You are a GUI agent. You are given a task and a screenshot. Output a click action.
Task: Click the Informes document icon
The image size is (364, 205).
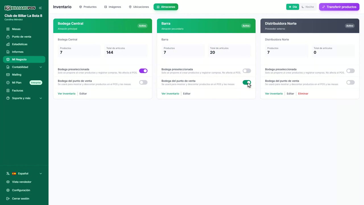click(x=8, y=52)
